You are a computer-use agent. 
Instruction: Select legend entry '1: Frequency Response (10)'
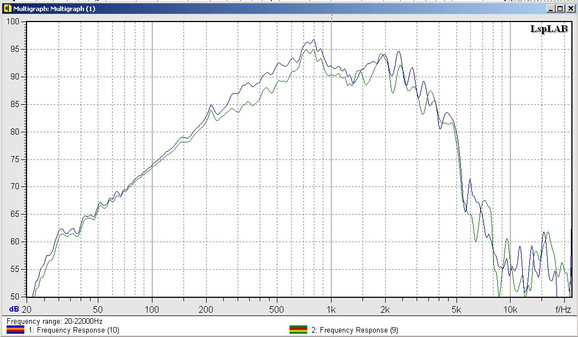click(74, 330)
